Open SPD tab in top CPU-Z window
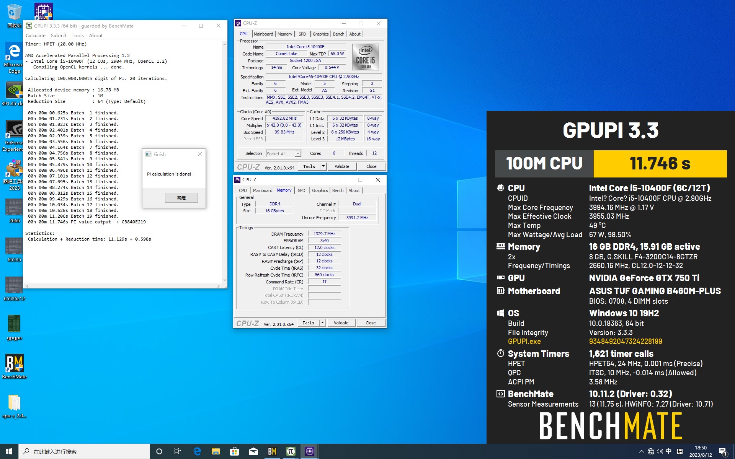 click(302, 34)
